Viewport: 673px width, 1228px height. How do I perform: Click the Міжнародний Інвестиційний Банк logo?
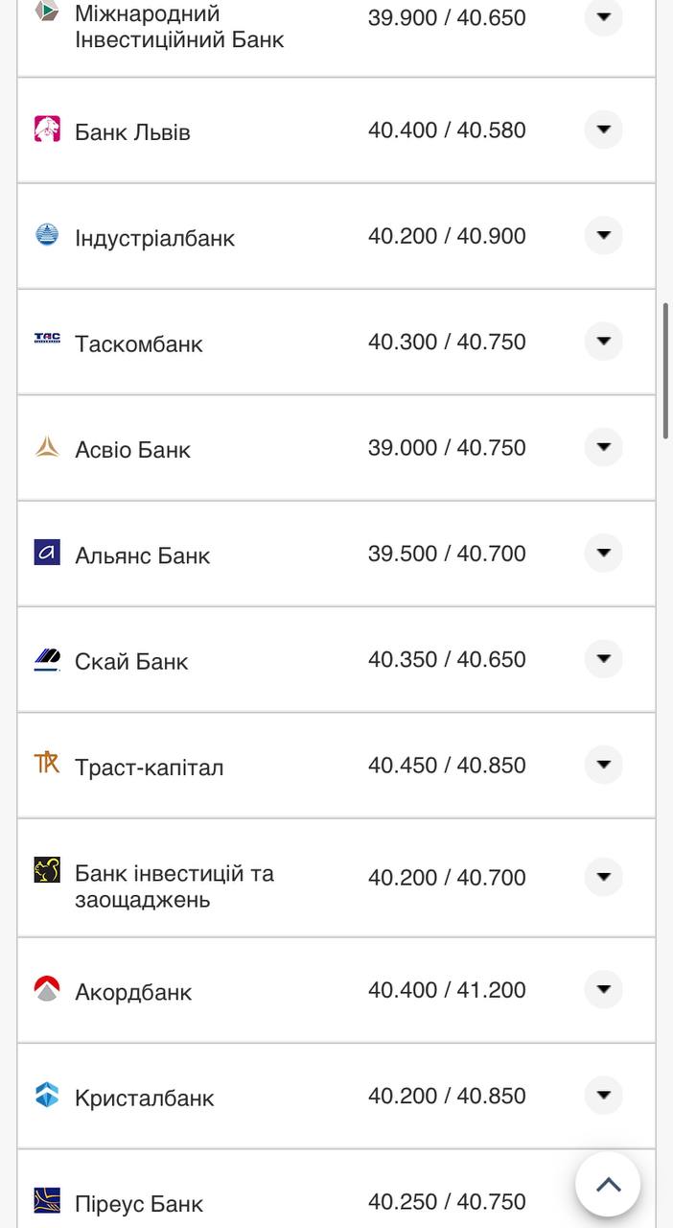point(45,12)
